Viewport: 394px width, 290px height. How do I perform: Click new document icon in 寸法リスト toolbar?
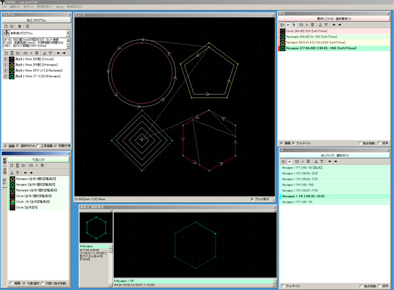click(12, 166)
